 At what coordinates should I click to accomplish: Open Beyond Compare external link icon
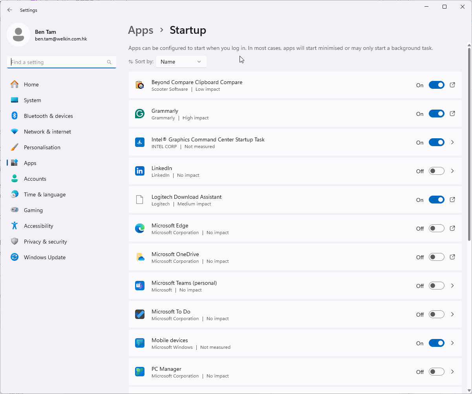click(x=452, y=85)
